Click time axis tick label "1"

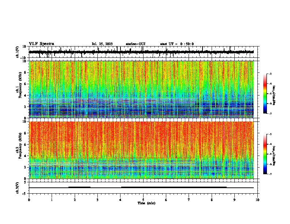52,200
